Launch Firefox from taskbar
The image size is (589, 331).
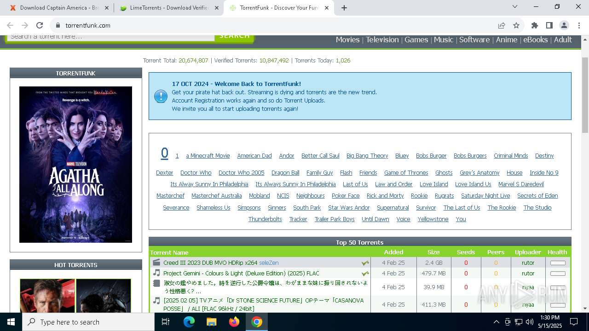pos(234,322)
